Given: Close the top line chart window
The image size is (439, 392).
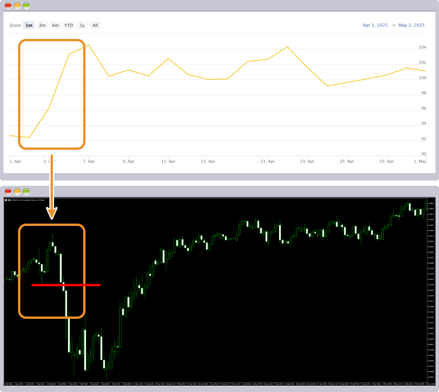Looking at the screenshot, I should pos(8,5).
